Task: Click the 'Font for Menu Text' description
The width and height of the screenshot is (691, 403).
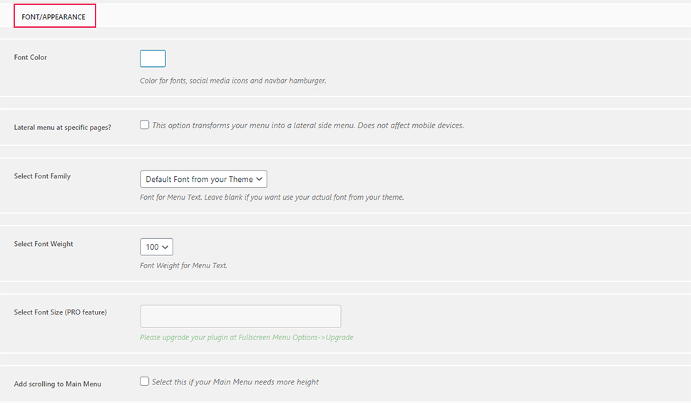Action: (272, 197)
